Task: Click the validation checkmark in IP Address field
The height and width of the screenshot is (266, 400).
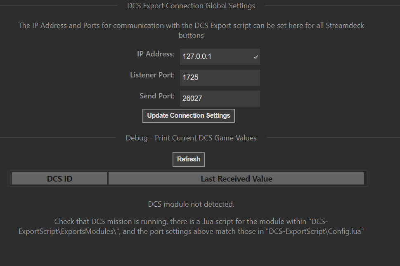Action: [256, 57]
